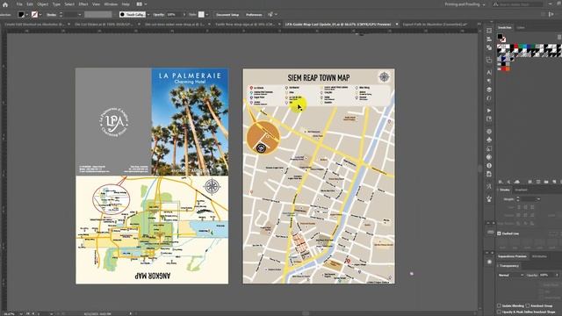Open the Transparency sun icon in lower dock
562x316 pixels.
pyautogui.click(x=490, y=262)
